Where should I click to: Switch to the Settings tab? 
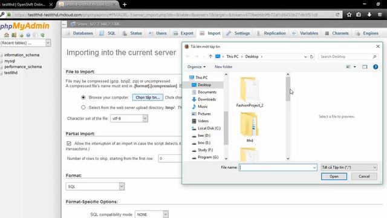click(x=238, y=33)
